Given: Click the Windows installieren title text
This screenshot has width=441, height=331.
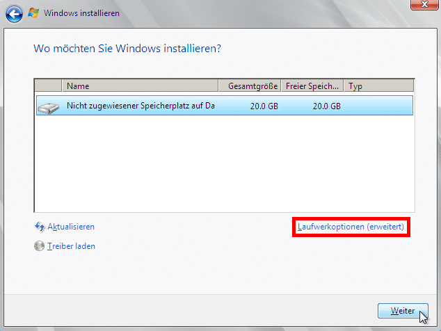Looking at the screenshot, I should coord(81,13).
